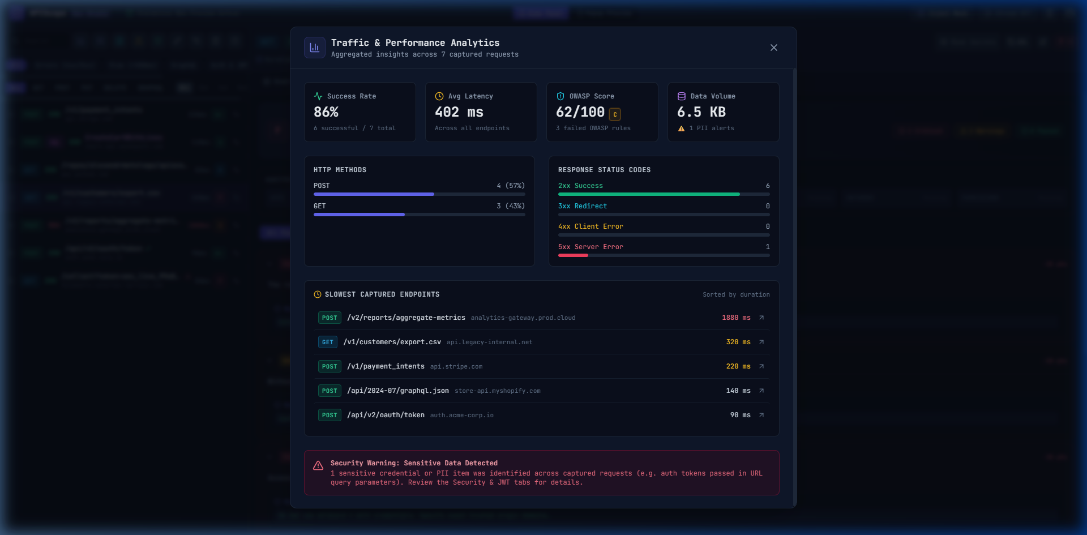Select the /v1/payment_intents endpoint path
1087x535 pixels.
click(386, 366)
